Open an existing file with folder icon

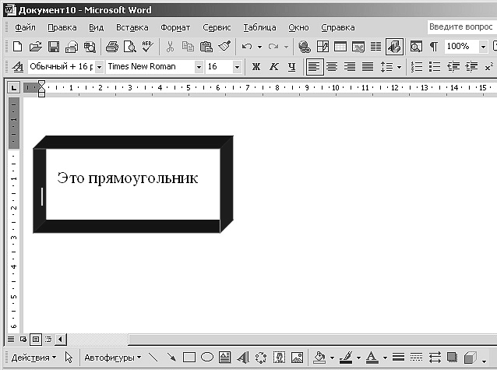[35, 47]
